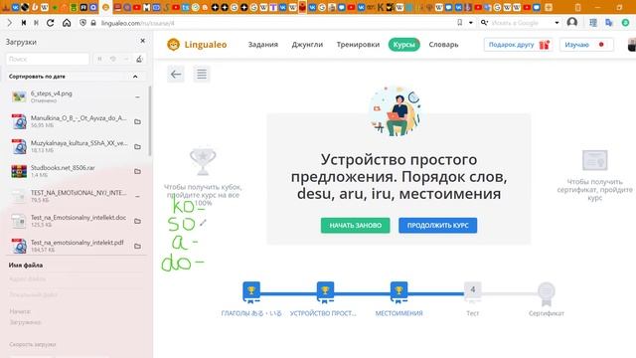
Task: Select the Muzykalnaya_kultura_SShA download row
Action: pyautogui.click(x=77, y=146)
